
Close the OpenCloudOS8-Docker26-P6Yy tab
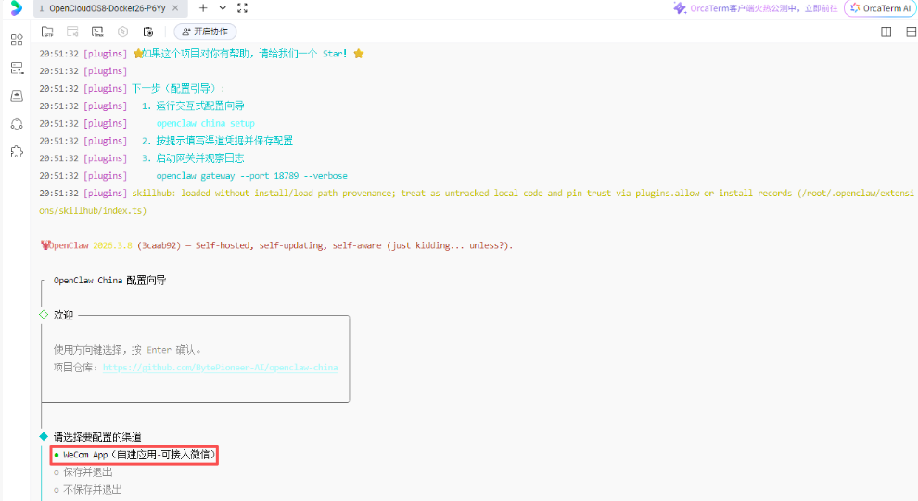tap(176, 8)
